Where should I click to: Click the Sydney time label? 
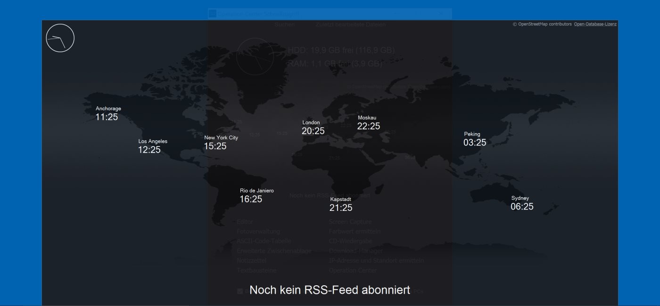[x=521, y=203]
